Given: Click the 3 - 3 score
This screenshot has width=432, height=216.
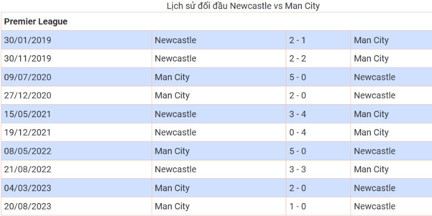Looking at the screenshot, I should (298, 170).
